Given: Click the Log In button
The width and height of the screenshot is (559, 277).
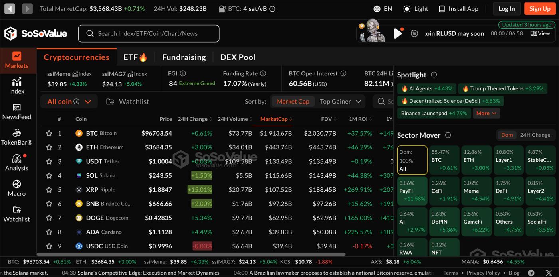Looking at the screenshot, I should 507,9.
